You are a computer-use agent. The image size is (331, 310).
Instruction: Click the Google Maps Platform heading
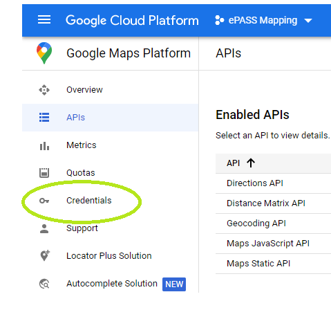point(129,53)
